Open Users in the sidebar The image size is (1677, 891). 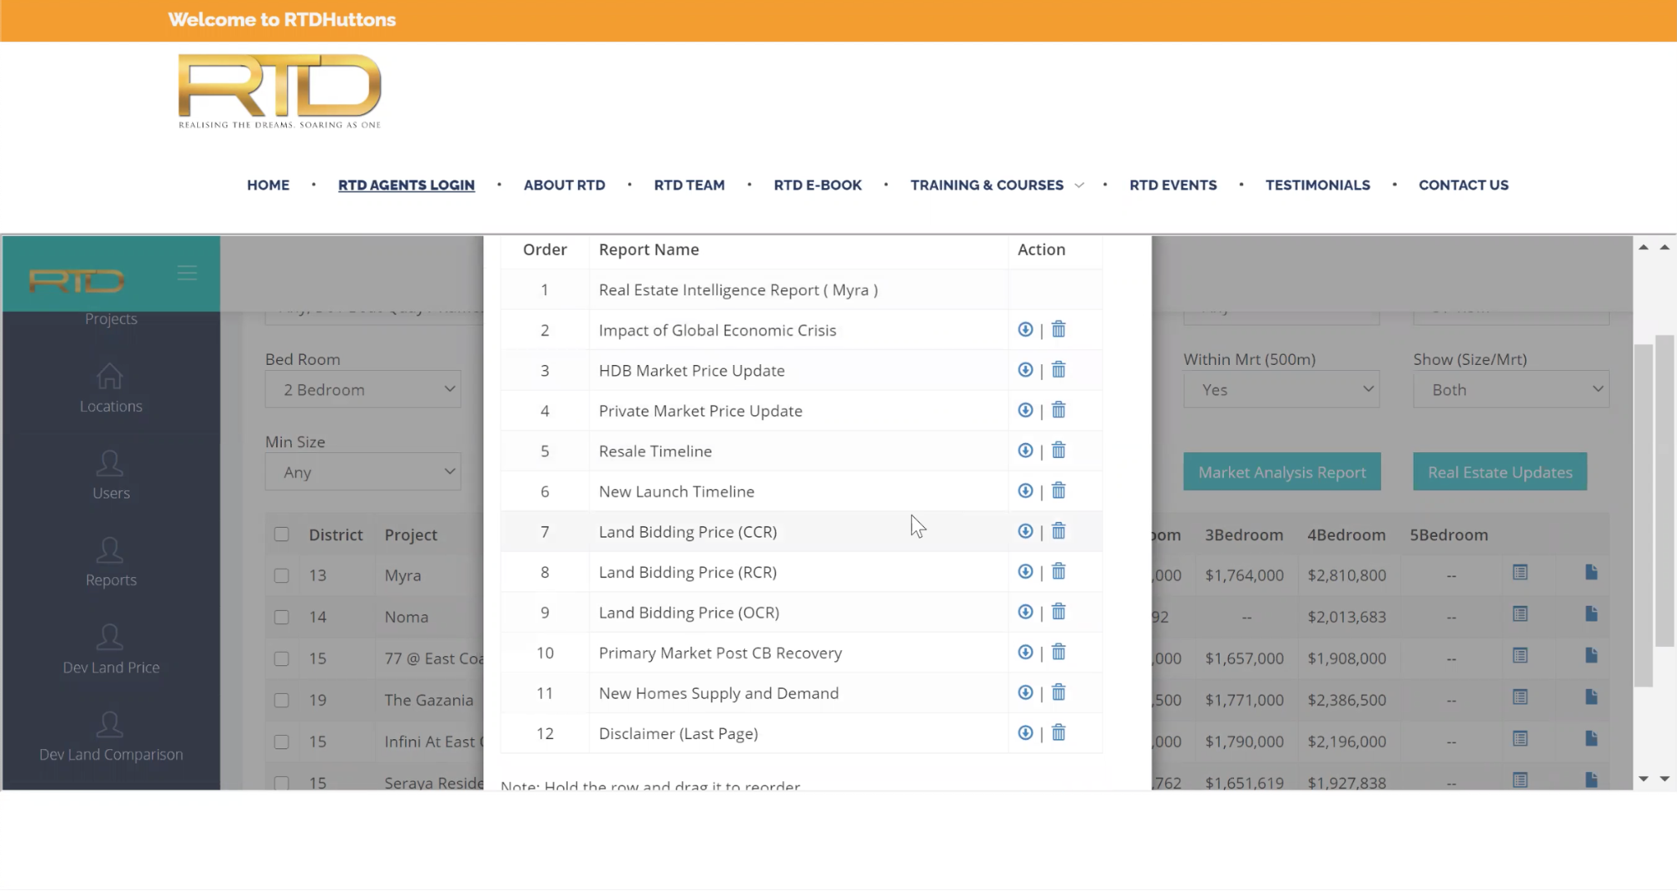(111, 476)
